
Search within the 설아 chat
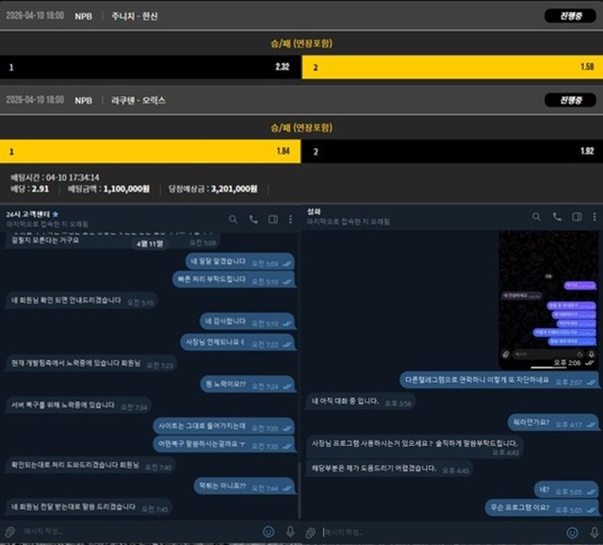(536, 217)
